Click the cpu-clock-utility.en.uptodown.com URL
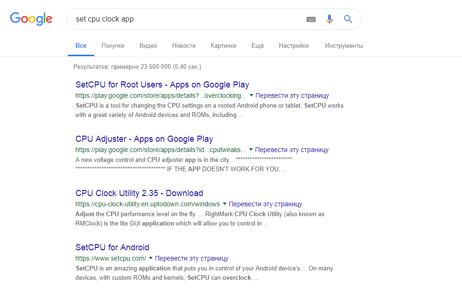462x291 pixels. (x=147, y=204)
